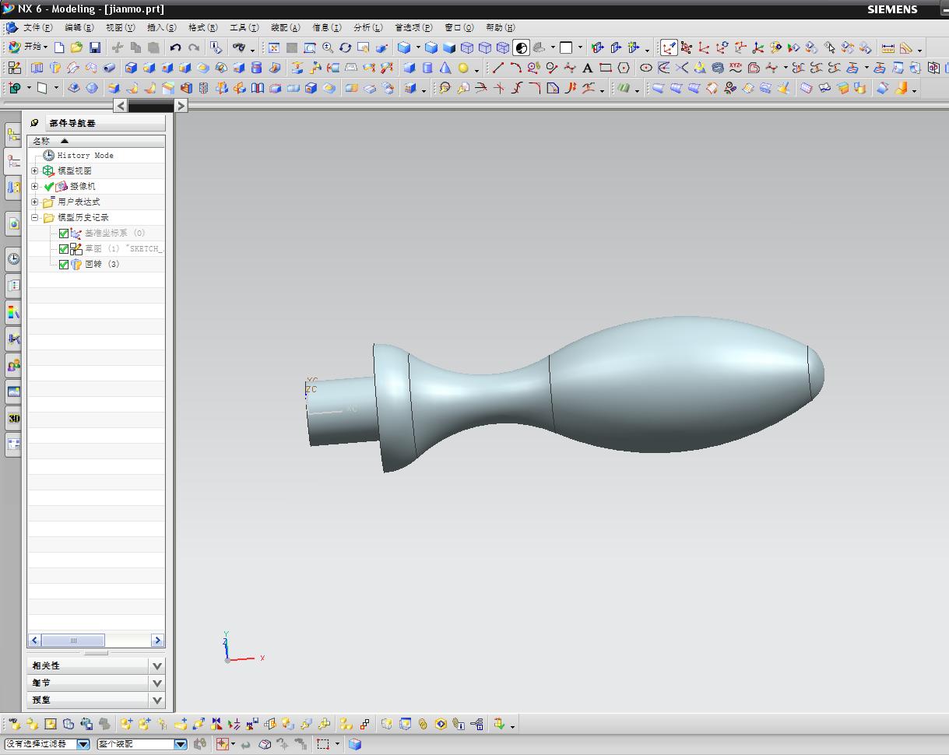
Task: Open the 工具(T) menu
Action: pos(244,27)
